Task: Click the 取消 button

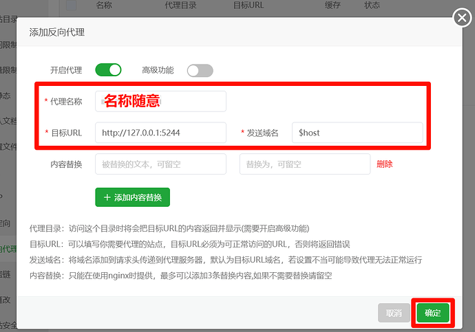Action: 394,313
